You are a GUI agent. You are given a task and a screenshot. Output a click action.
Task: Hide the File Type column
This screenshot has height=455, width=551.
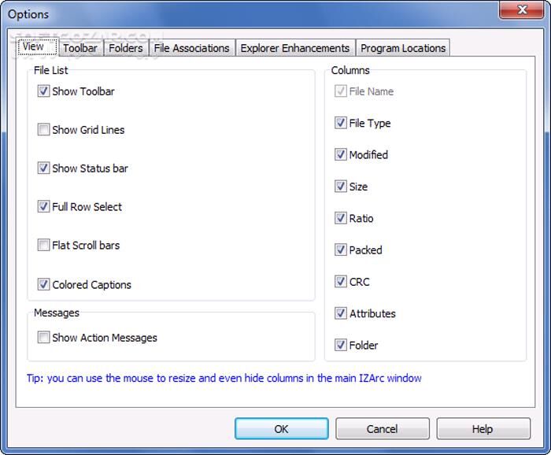[x=341, y=124]
